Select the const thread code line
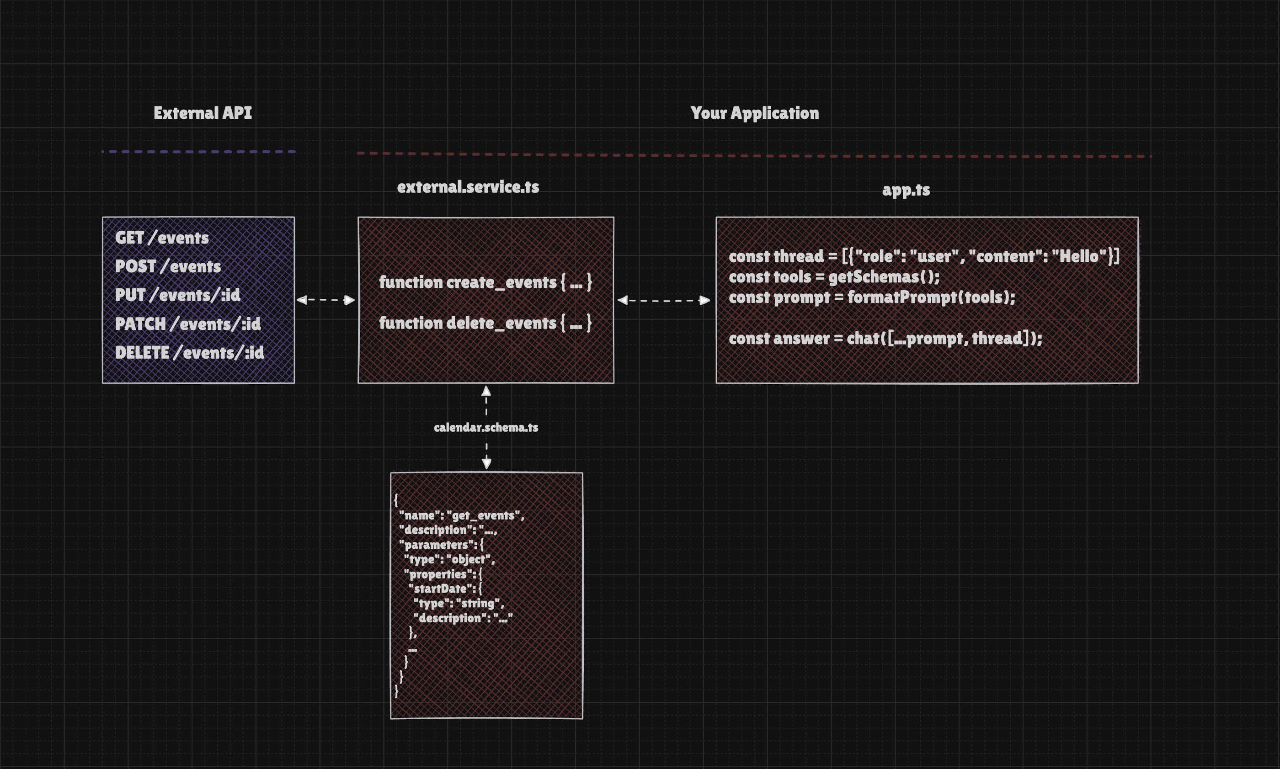This screenshot has width=1280, height=769. pyautogui.click(x=924, y=256)
